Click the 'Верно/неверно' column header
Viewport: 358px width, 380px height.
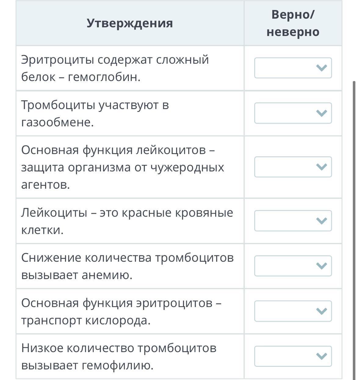click(x=293, y=23)
